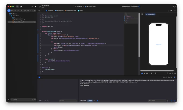Click line 19 in the gutter
183x110 pixels.
[40, 45]
